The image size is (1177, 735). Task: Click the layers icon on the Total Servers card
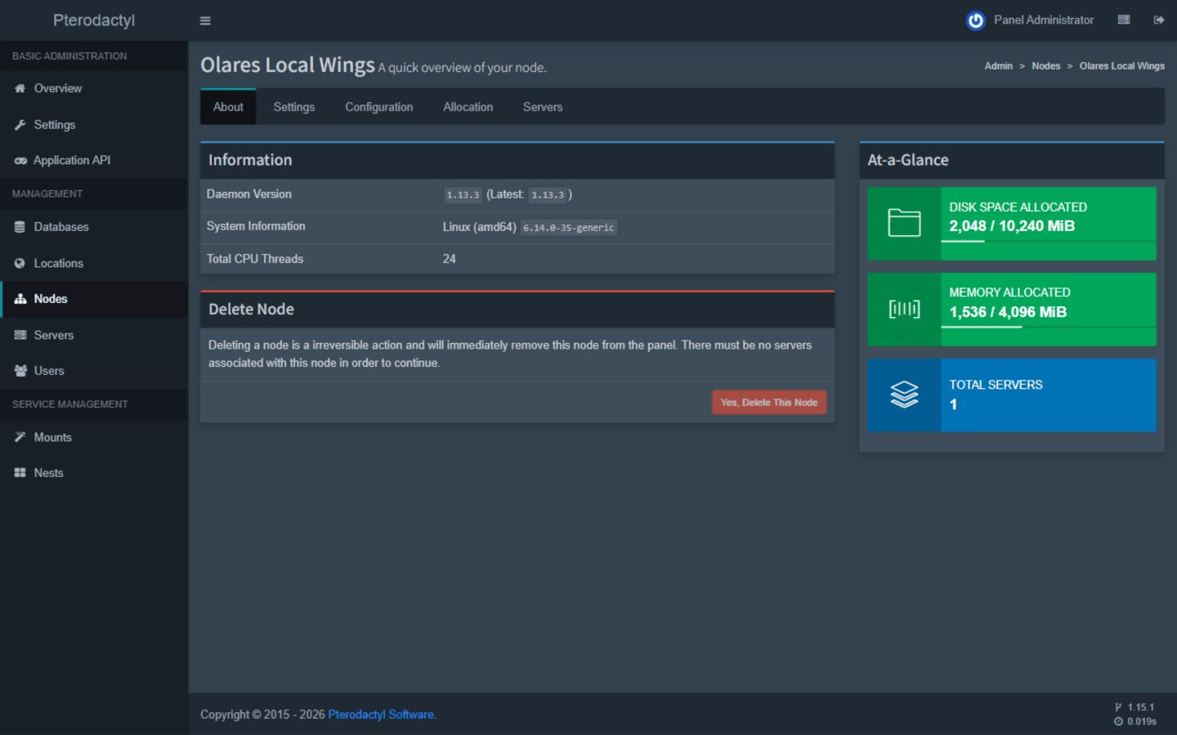pyautogui.click(x=904, y=394)
